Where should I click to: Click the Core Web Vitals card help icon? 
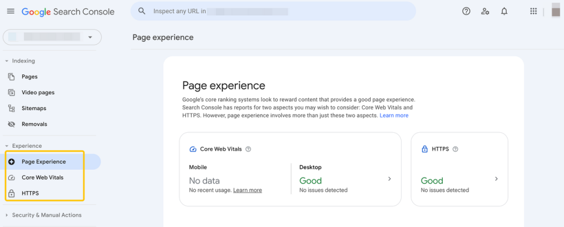click(248, 149)
